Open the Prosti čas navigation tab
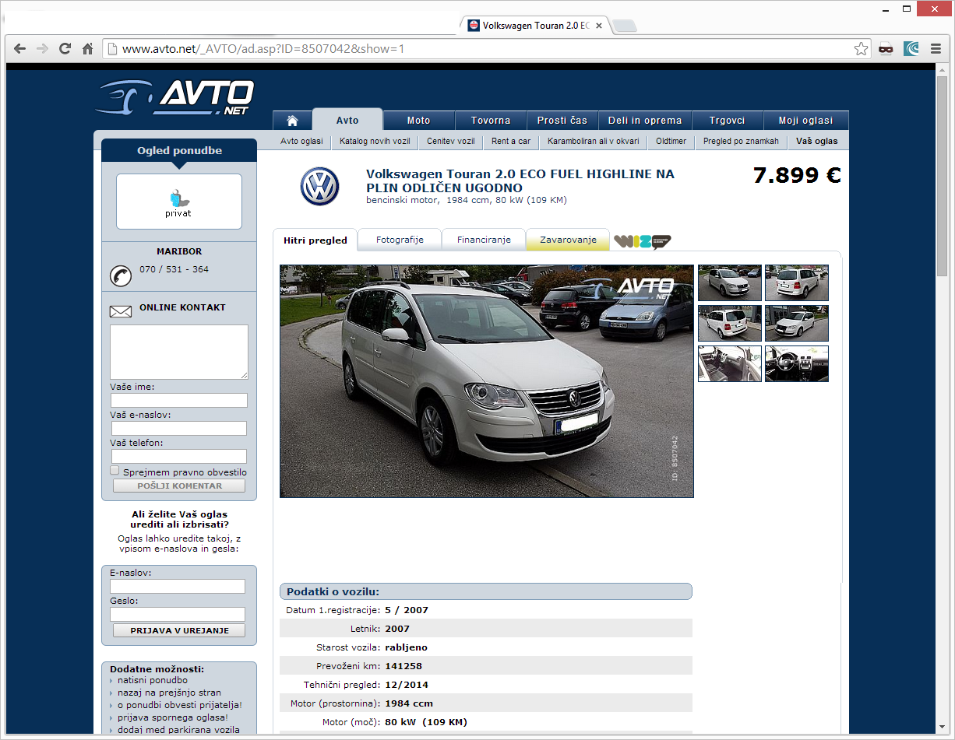Viewport: 955px width, 740px height. [x=562, y=121]
